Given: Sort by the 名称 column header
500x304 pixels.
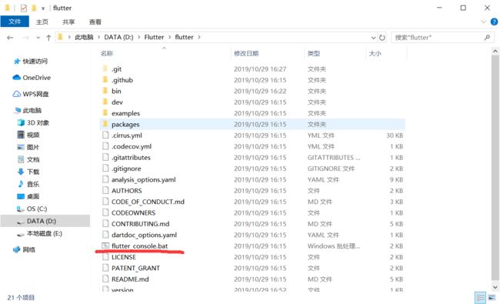Looking at the screenshot, I should pos(107,54).
